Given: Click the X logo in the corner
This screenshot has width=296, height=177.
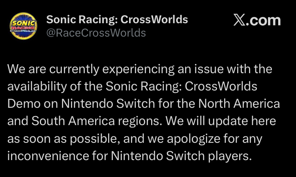Looking at the screenshot, I should pos(240,20).
